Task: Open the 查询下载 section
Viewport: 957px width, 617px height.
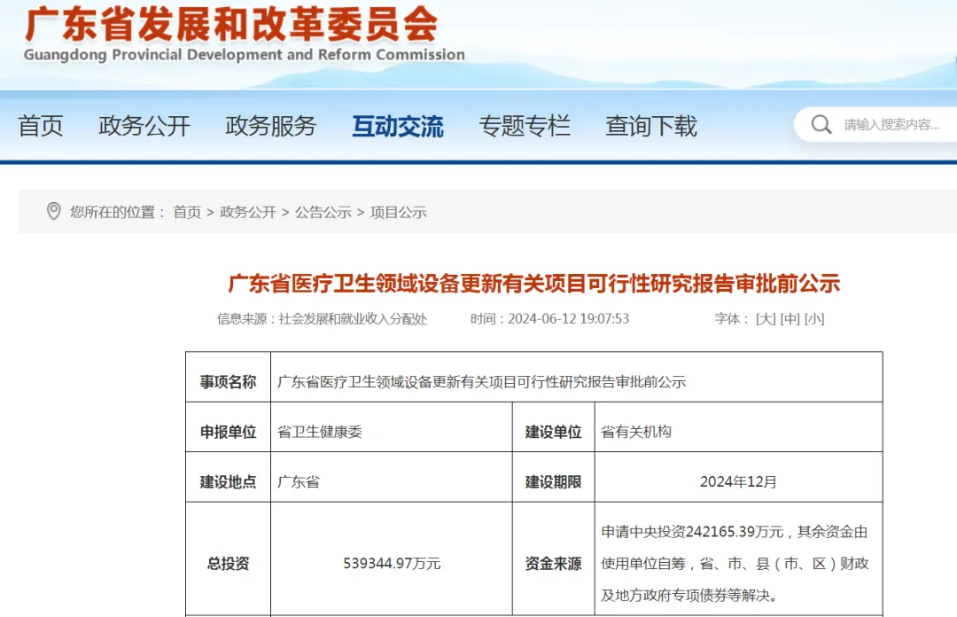Action: [x=650, y=126]
